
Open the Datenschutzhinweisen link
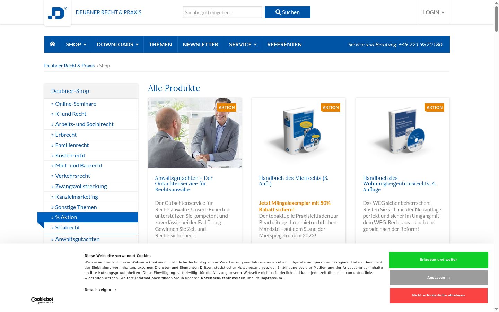click(223, 278)
